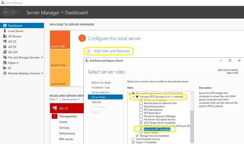Image resolution: width=244 pixels, height=144 pixels.
Task: Open Services under AD CS tile
Action: (64, 128)
